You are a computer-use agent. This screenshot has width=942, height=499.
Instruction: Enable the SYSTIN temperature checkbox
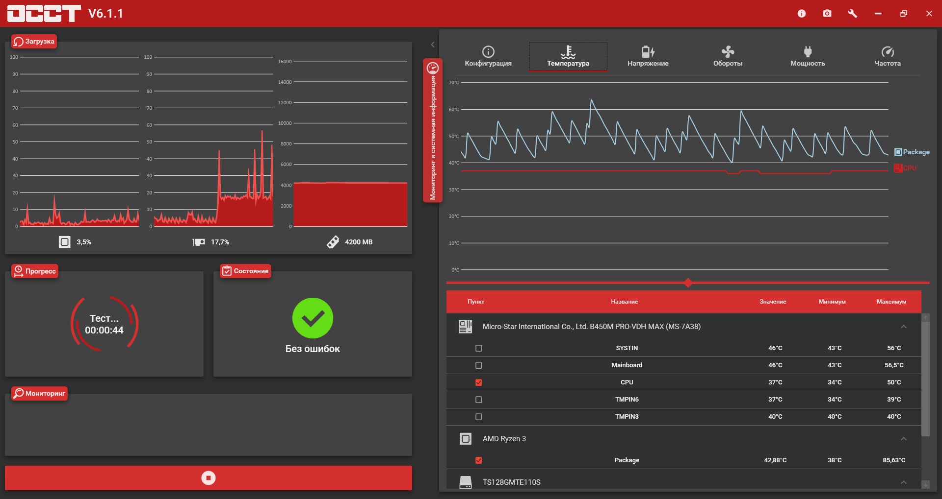pyautogui.click(x=479, y=348)
